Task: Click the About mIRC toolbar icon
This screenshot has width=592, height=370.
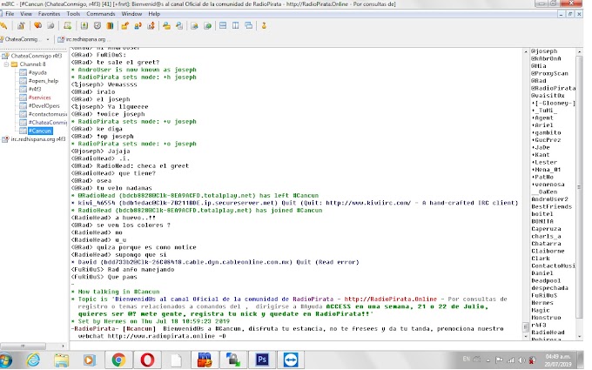Action: 264,25
